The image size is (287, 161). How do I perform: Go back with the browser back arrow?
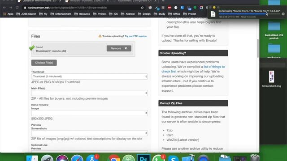(x=4, y=8)
